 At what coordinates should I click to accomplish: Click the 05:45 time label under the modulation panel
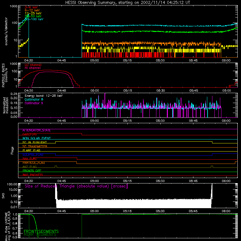pos(193,121)
